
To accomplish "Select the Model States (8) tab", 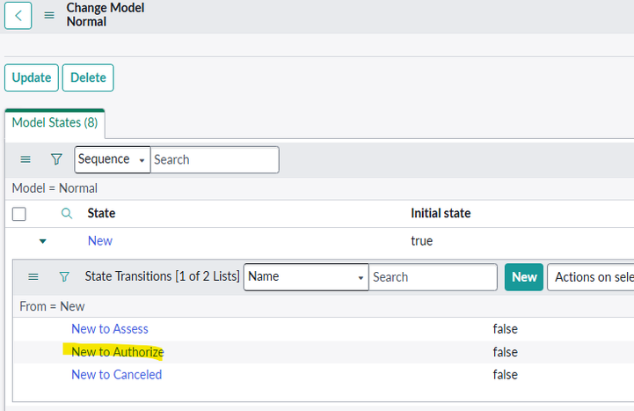I will [x=55, y=123].
